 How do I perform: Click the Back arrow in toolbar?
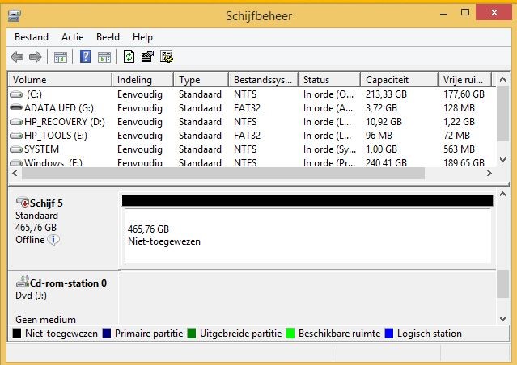coord(17,57)
